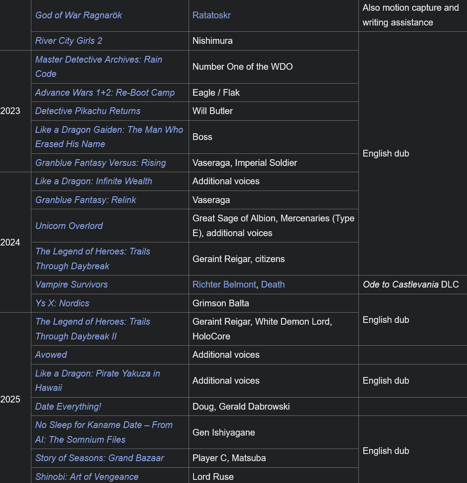The image size is (467, 483).
Task: Open the Ys X: Nordics link
Action: [x=62, y=303]
